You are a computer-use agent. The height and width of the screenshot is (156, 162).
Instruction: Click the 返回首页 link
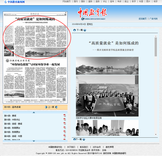click(142, 19)
